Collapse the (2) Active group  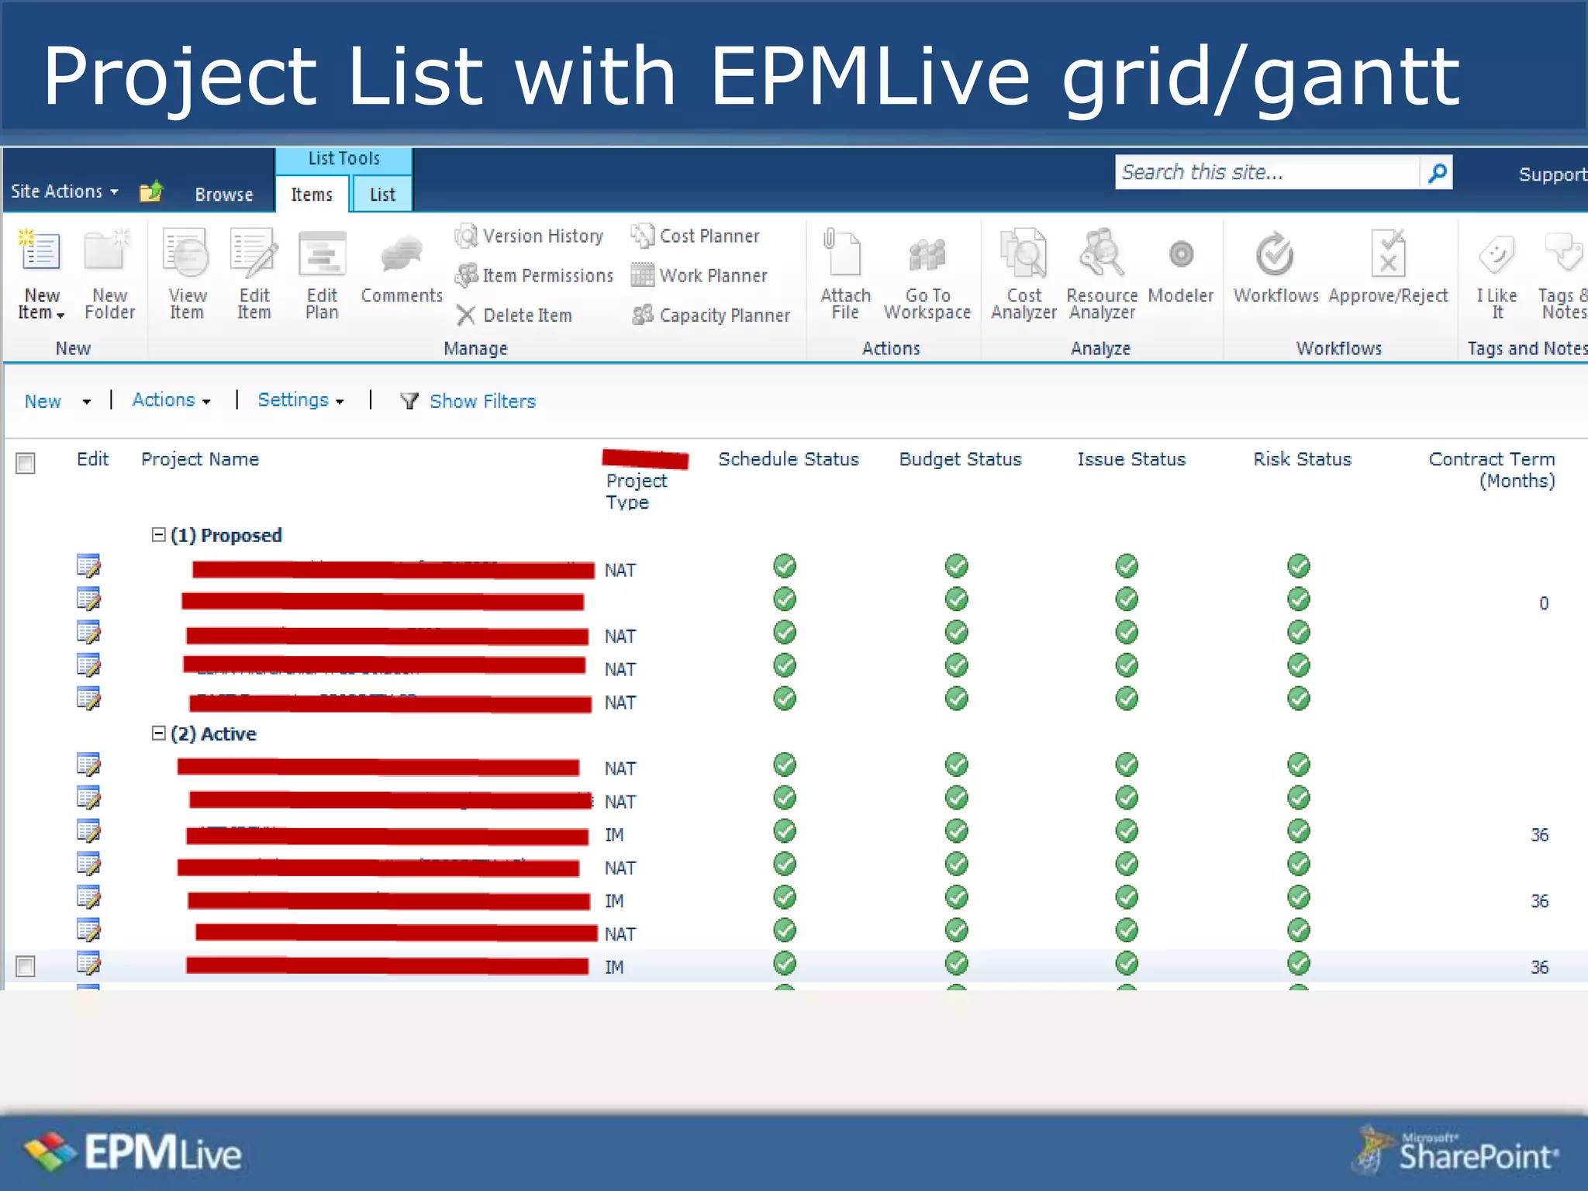158,733
